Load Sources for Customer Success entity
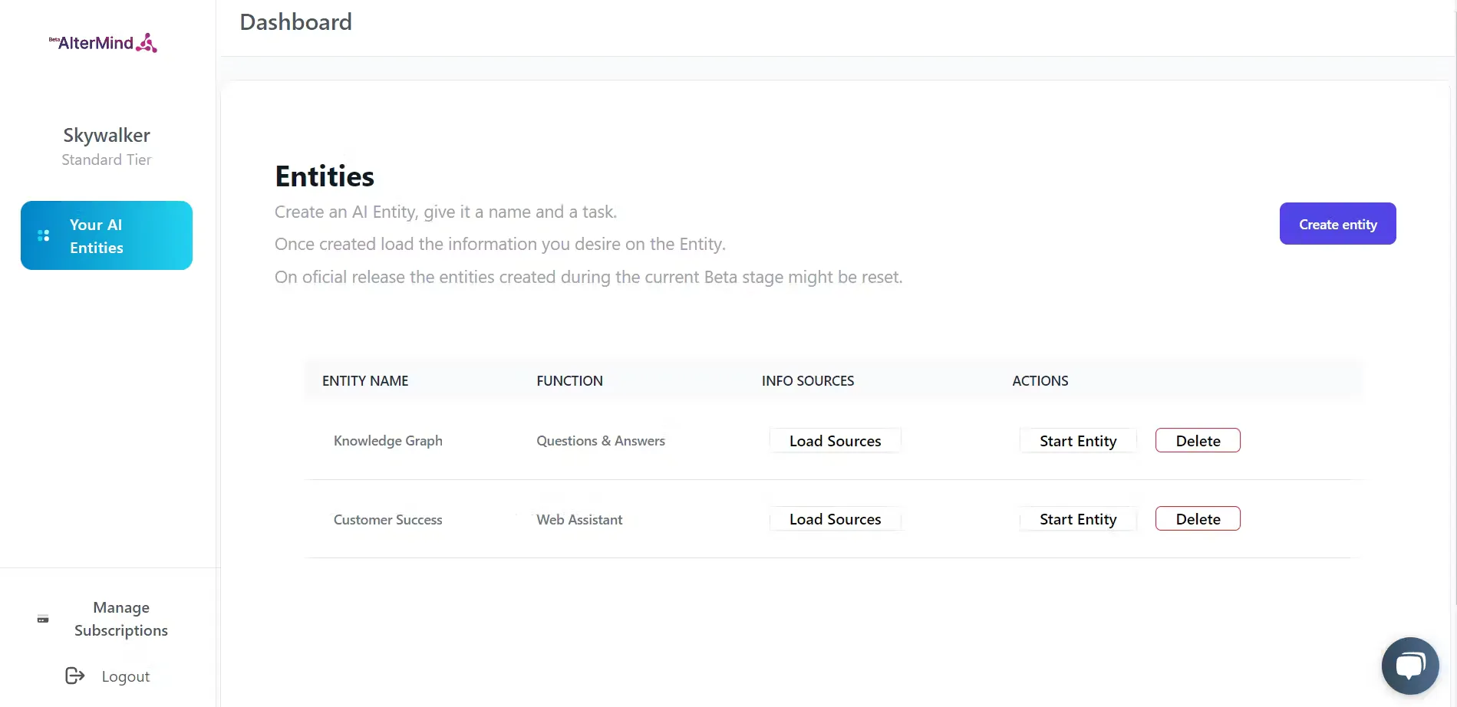This screenshot has width=1457, height=707. [835, 518]
